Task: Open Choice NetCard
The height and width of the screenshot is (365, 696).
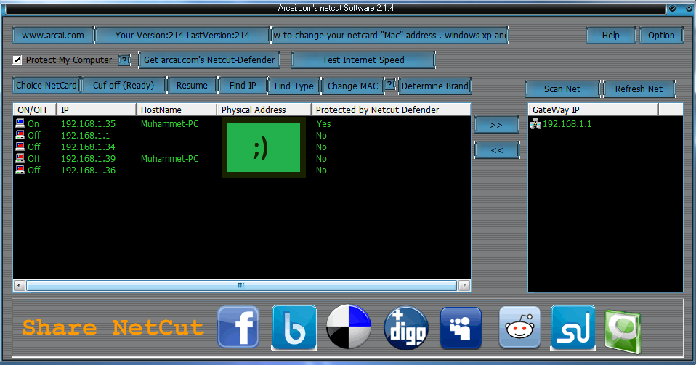Action: 46,86
